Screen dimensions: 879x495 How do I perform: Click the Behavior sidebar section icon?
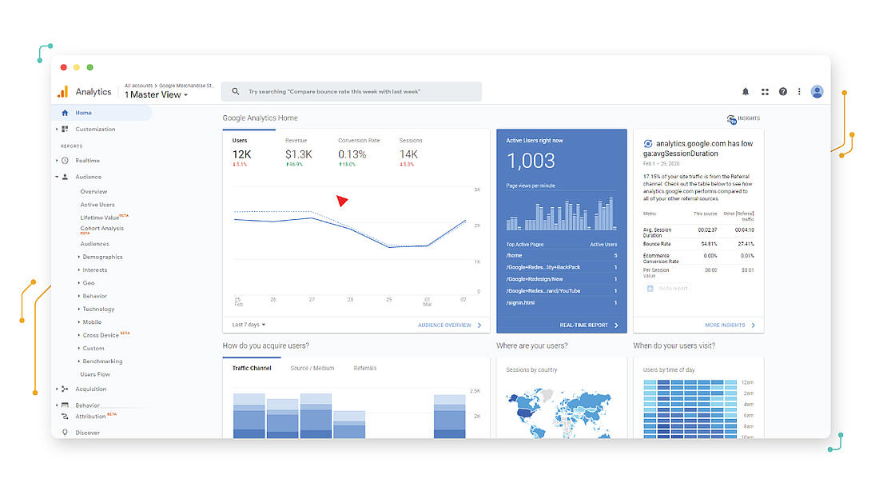[65, 405]
